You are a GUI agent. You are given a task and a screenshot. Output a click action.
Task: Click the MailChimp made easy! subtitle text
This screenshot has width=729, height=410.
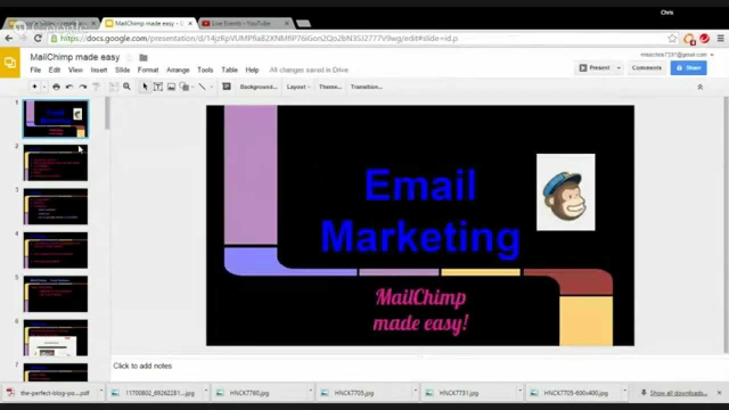click(421, 310)
